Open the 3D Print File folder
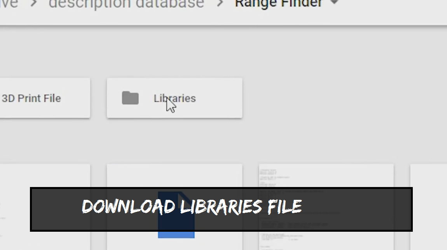This screenshot has width=447, height=250. [45, 98]
